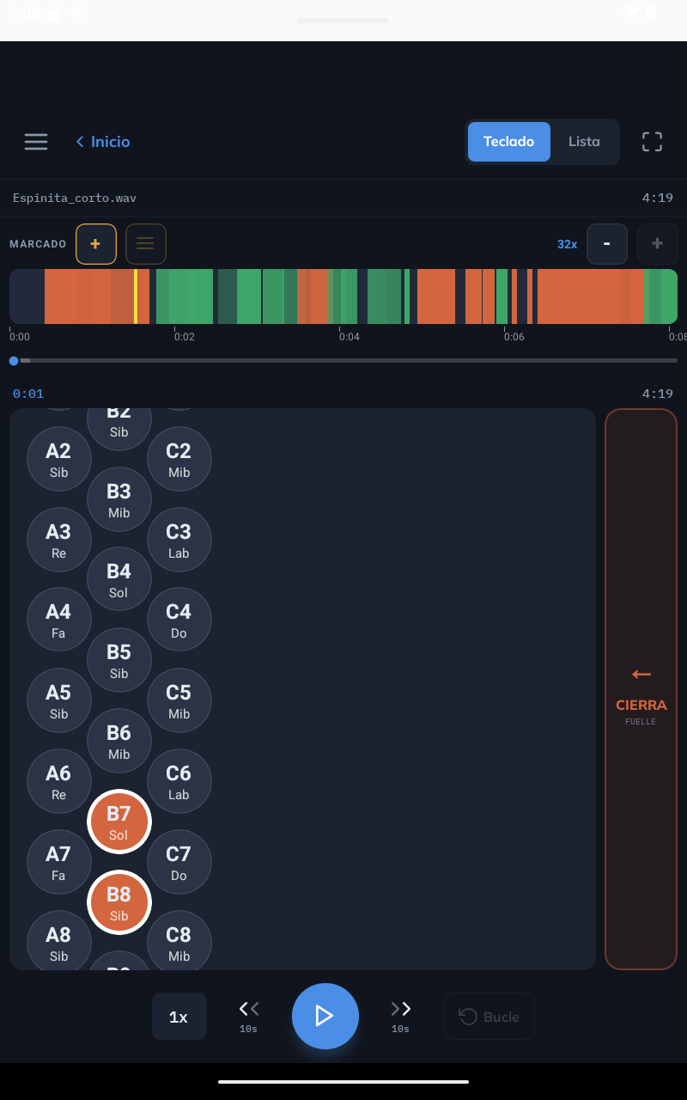Viewport: 687px width, 1100px height.
Task: Add a new marker with plus button
Action: coord(96,244)
